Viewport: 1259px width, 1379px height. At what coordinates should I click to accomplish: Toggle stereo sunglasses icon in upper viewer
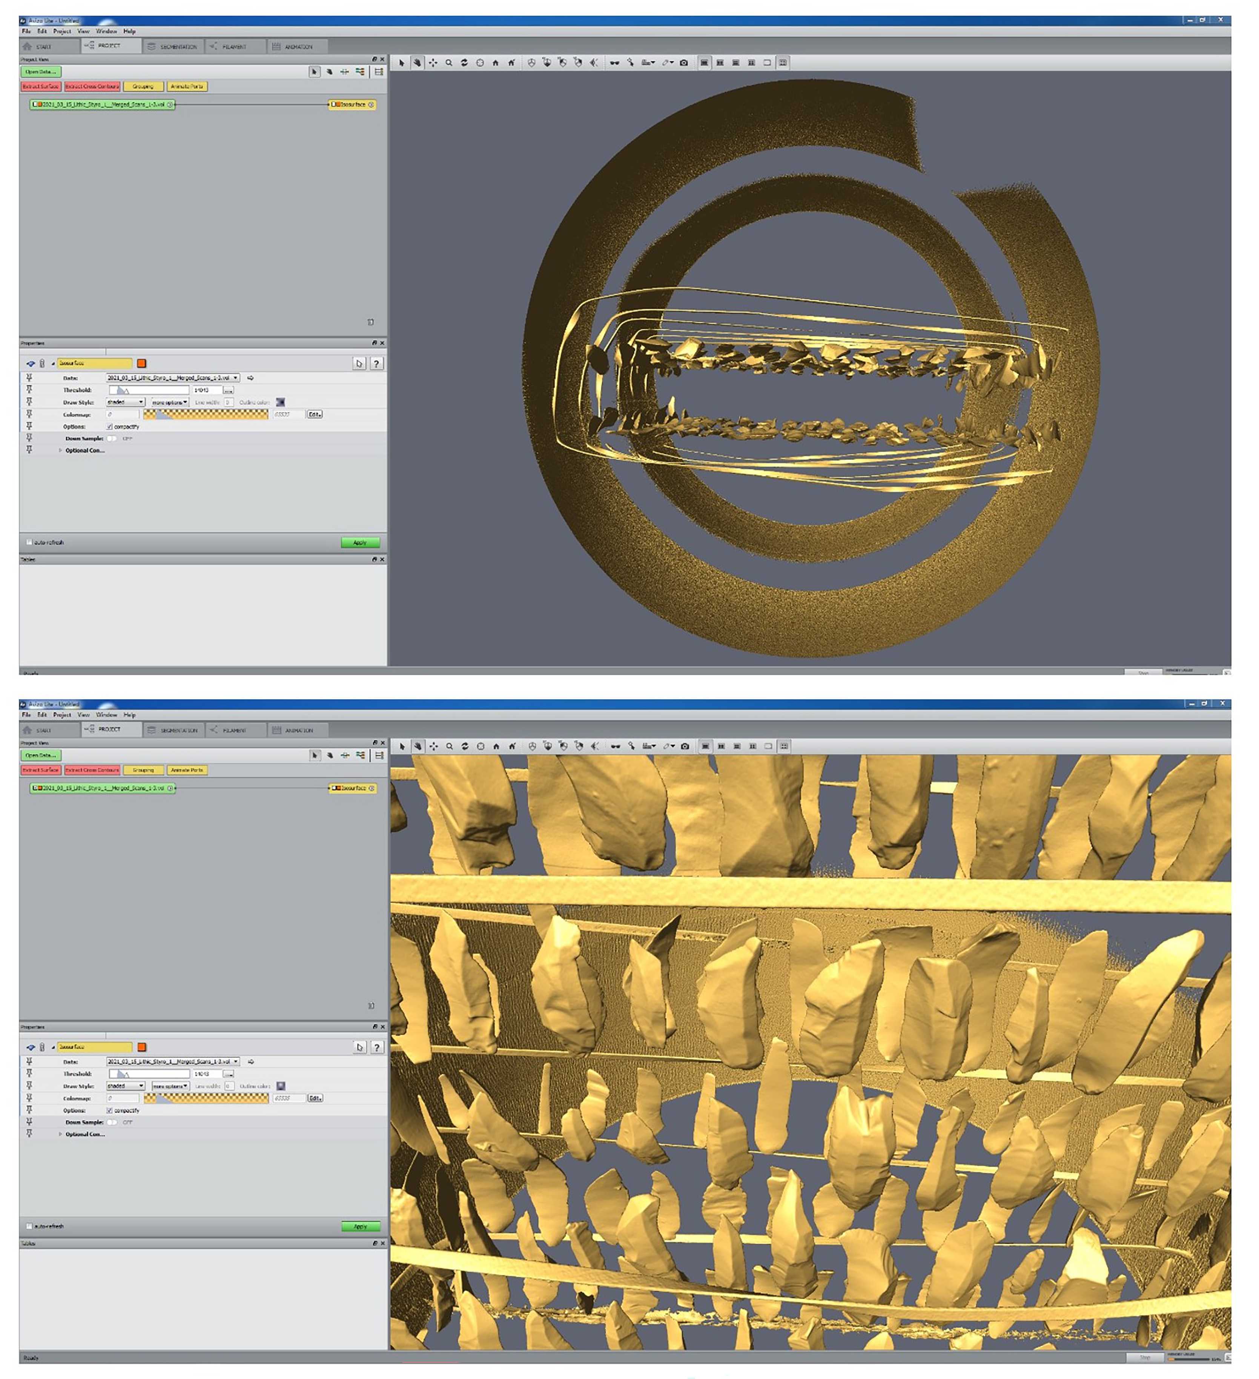point(614,63)
